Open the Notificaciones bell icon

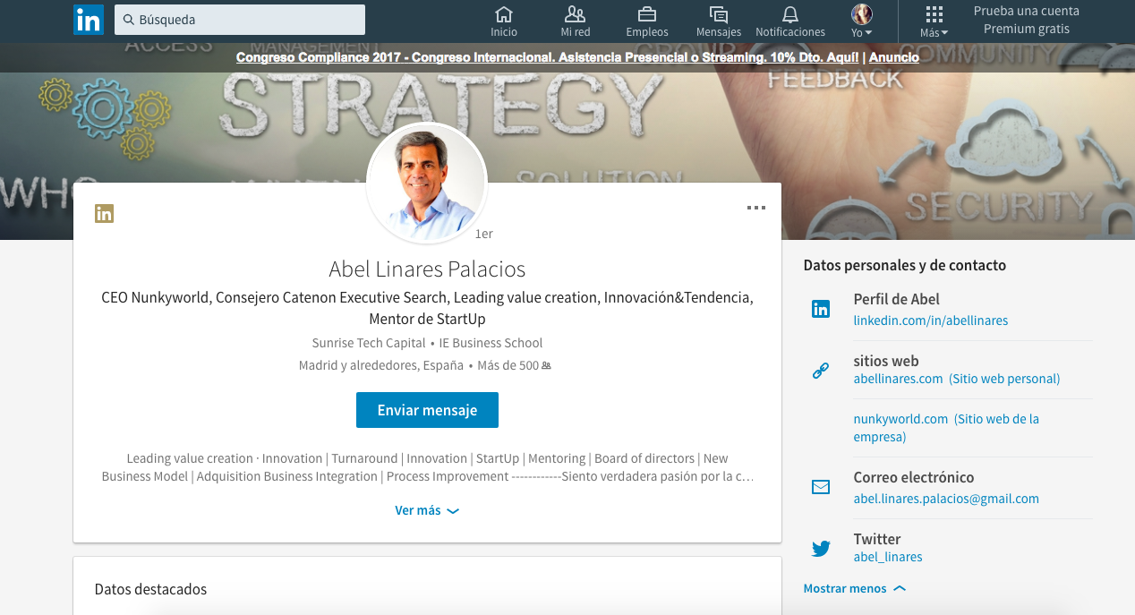790,14
